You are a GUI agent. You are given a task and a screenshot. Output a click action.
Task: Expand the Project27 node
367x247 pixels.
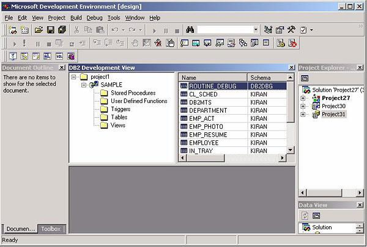(x=303, y=98)
